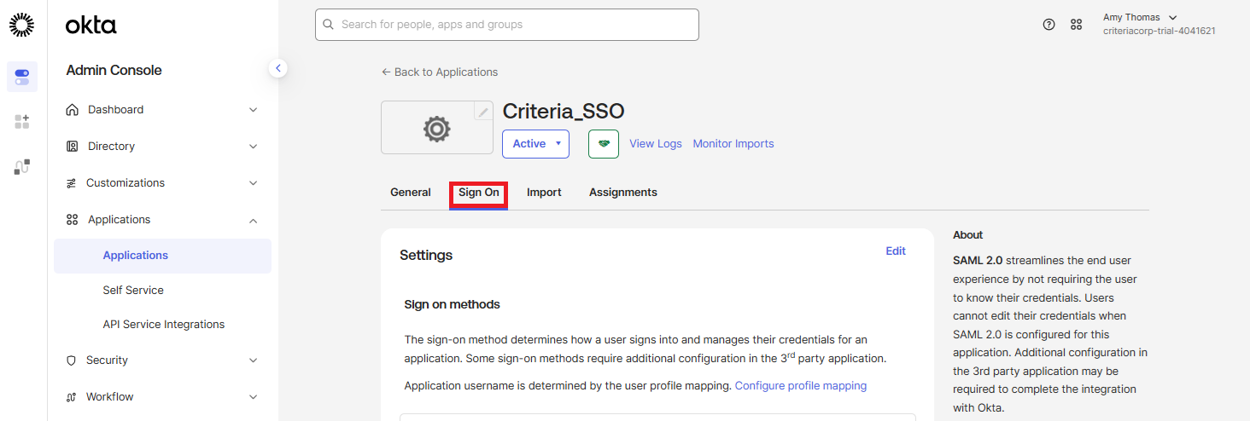Click the search magnifier icon
The width and height of the screenshot is (1250, 421).
tap(329, 25)
